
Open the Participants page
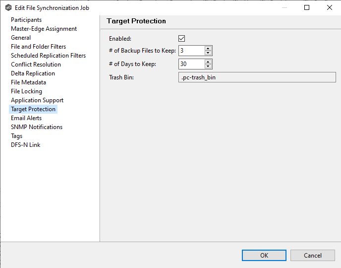point(26,20)
